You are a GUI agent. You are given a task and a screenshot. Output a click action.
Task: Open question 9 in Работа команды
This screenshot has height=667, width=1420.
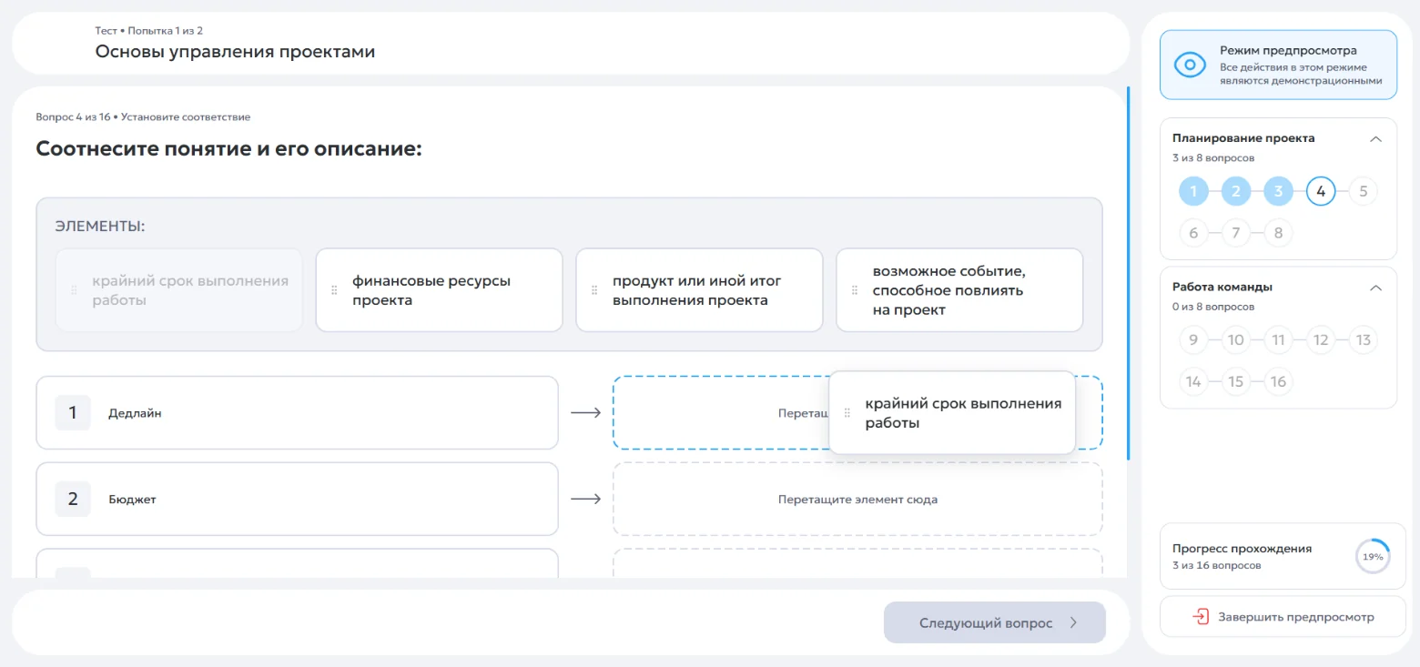click(1193, 340)
